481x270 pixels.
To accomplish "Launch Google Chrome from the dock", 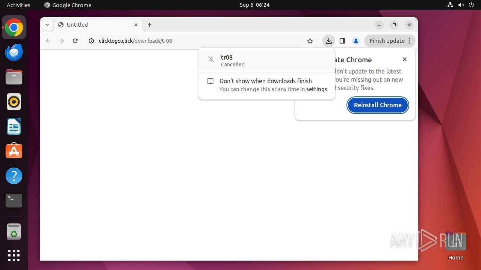I will click(x=14, y=28).
